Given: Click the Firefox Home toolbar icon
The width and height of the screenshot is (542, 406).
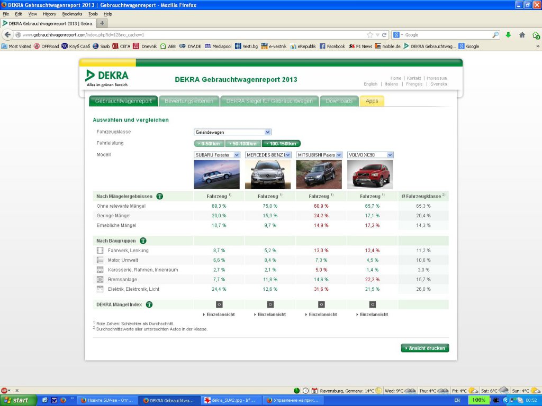Looking at the screenshot, I should click(522, 35).
